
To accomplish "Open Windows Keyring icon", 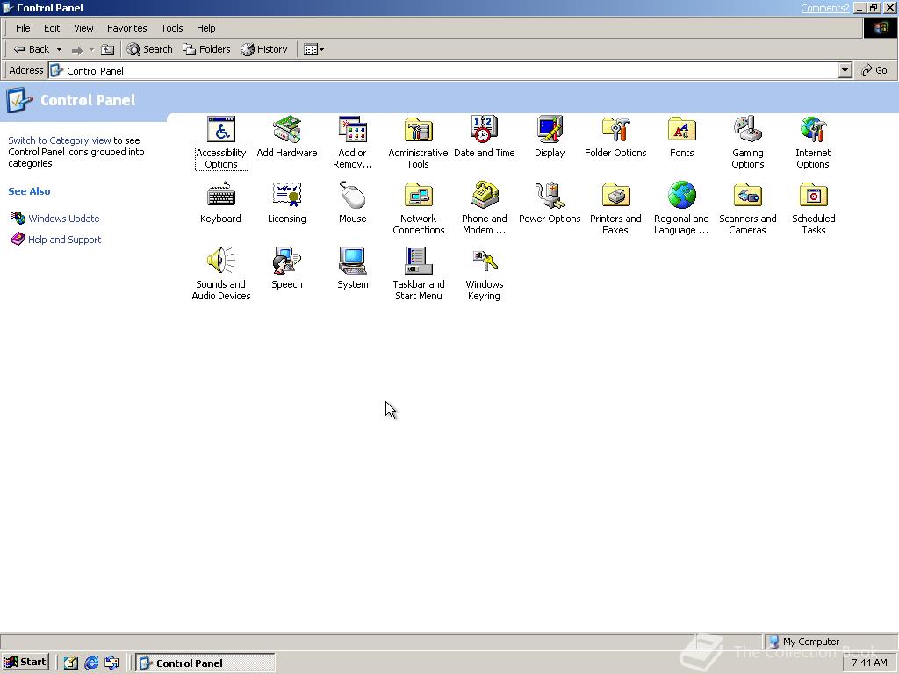I will (x=484, y=275).
